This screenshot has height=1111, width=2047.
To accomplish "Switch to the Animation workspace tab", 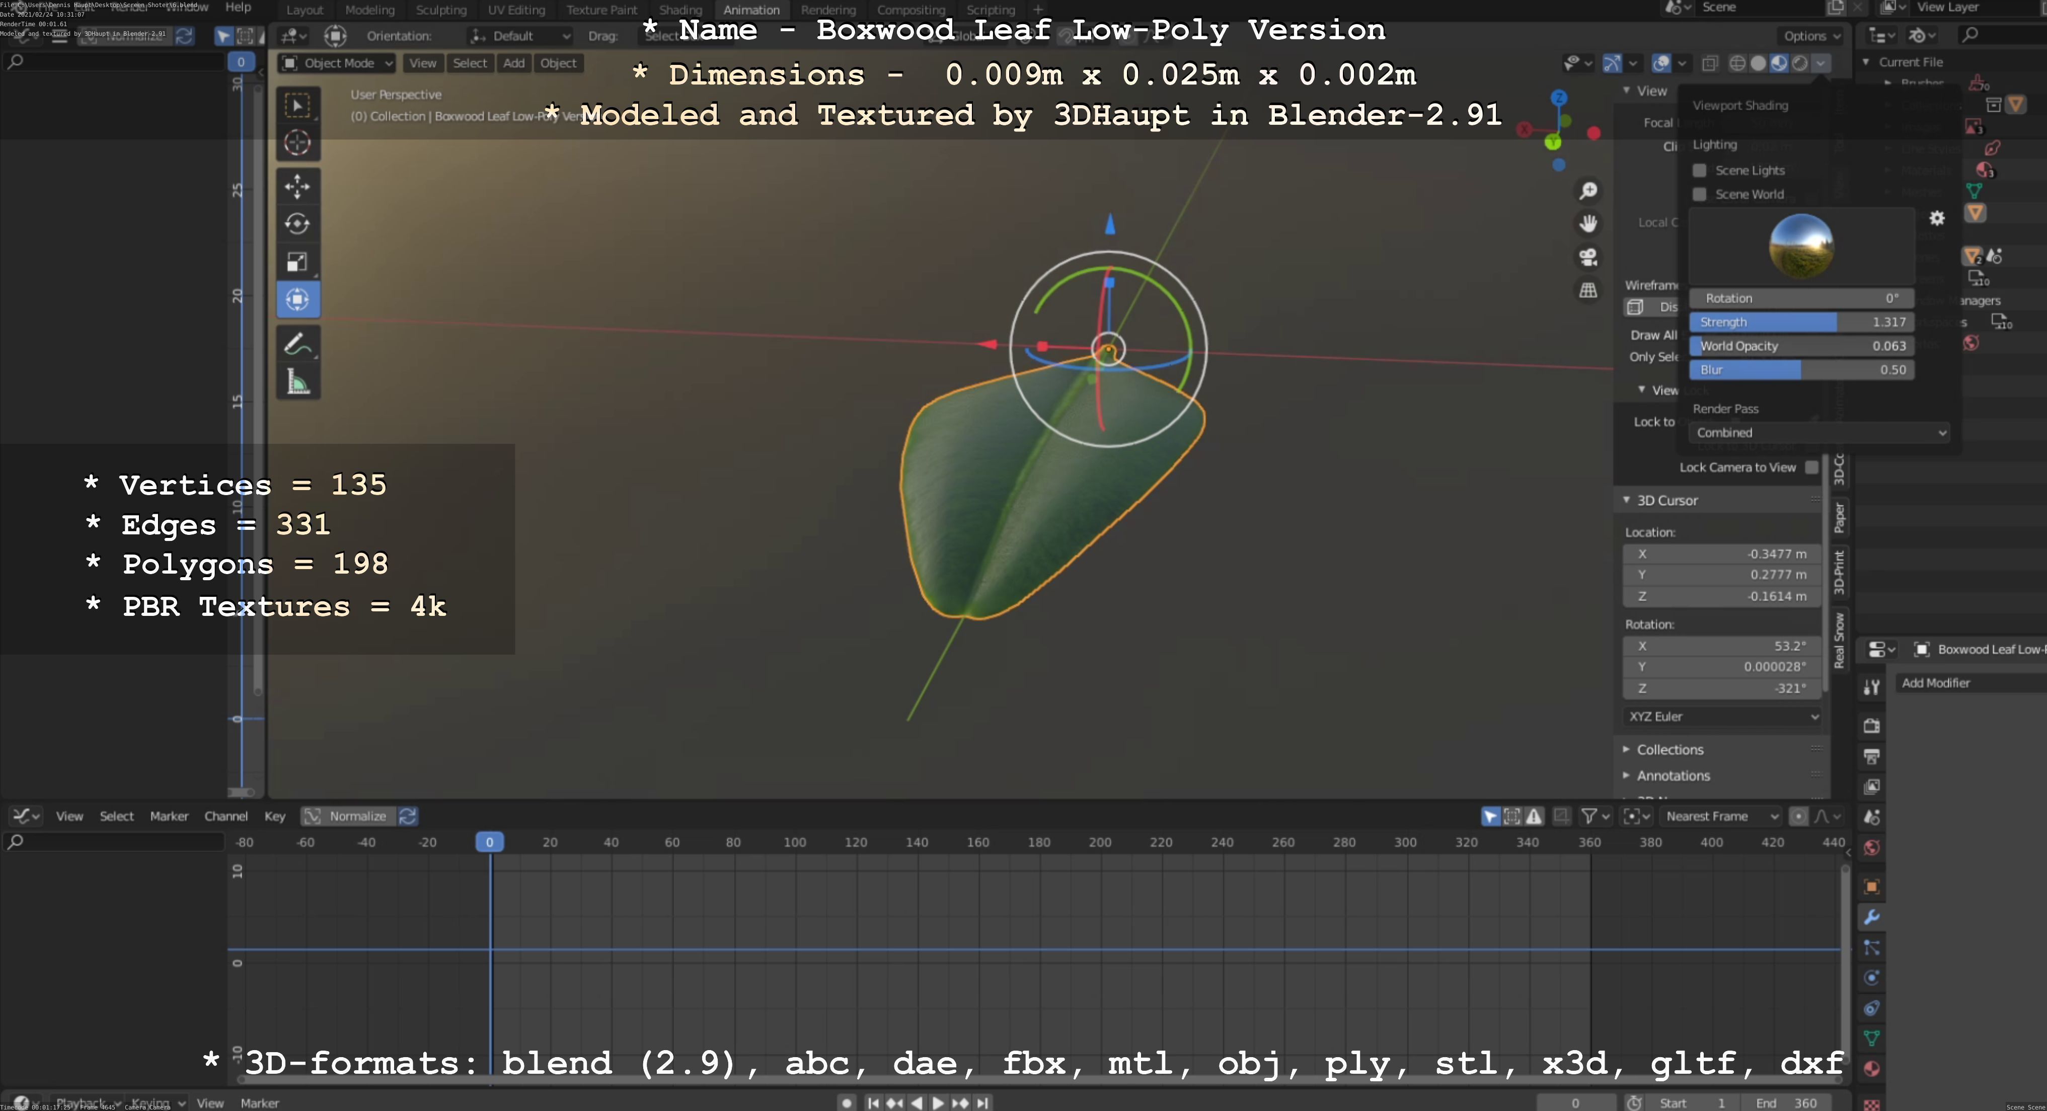I will pos(751,11).
